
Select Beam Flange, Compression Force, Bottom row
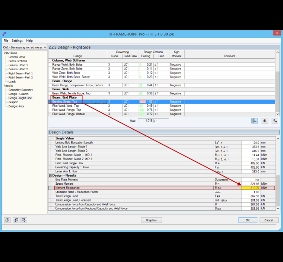[x=162, y=85]
